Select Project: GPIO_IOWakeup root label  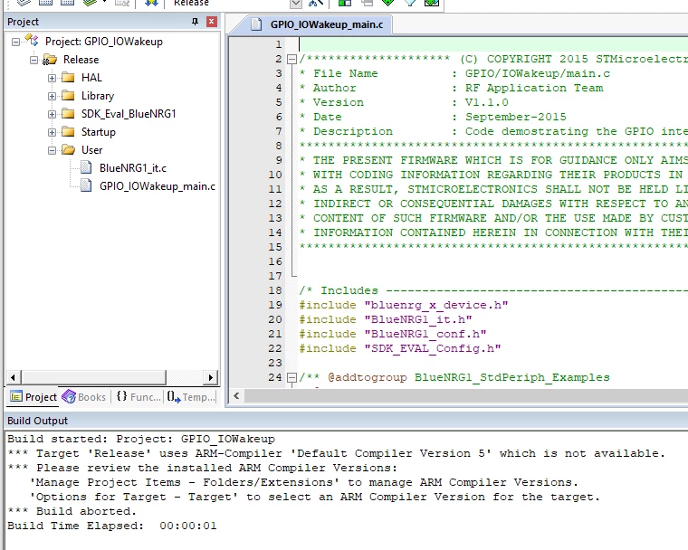pyautogui.click(x=104, y=42)
